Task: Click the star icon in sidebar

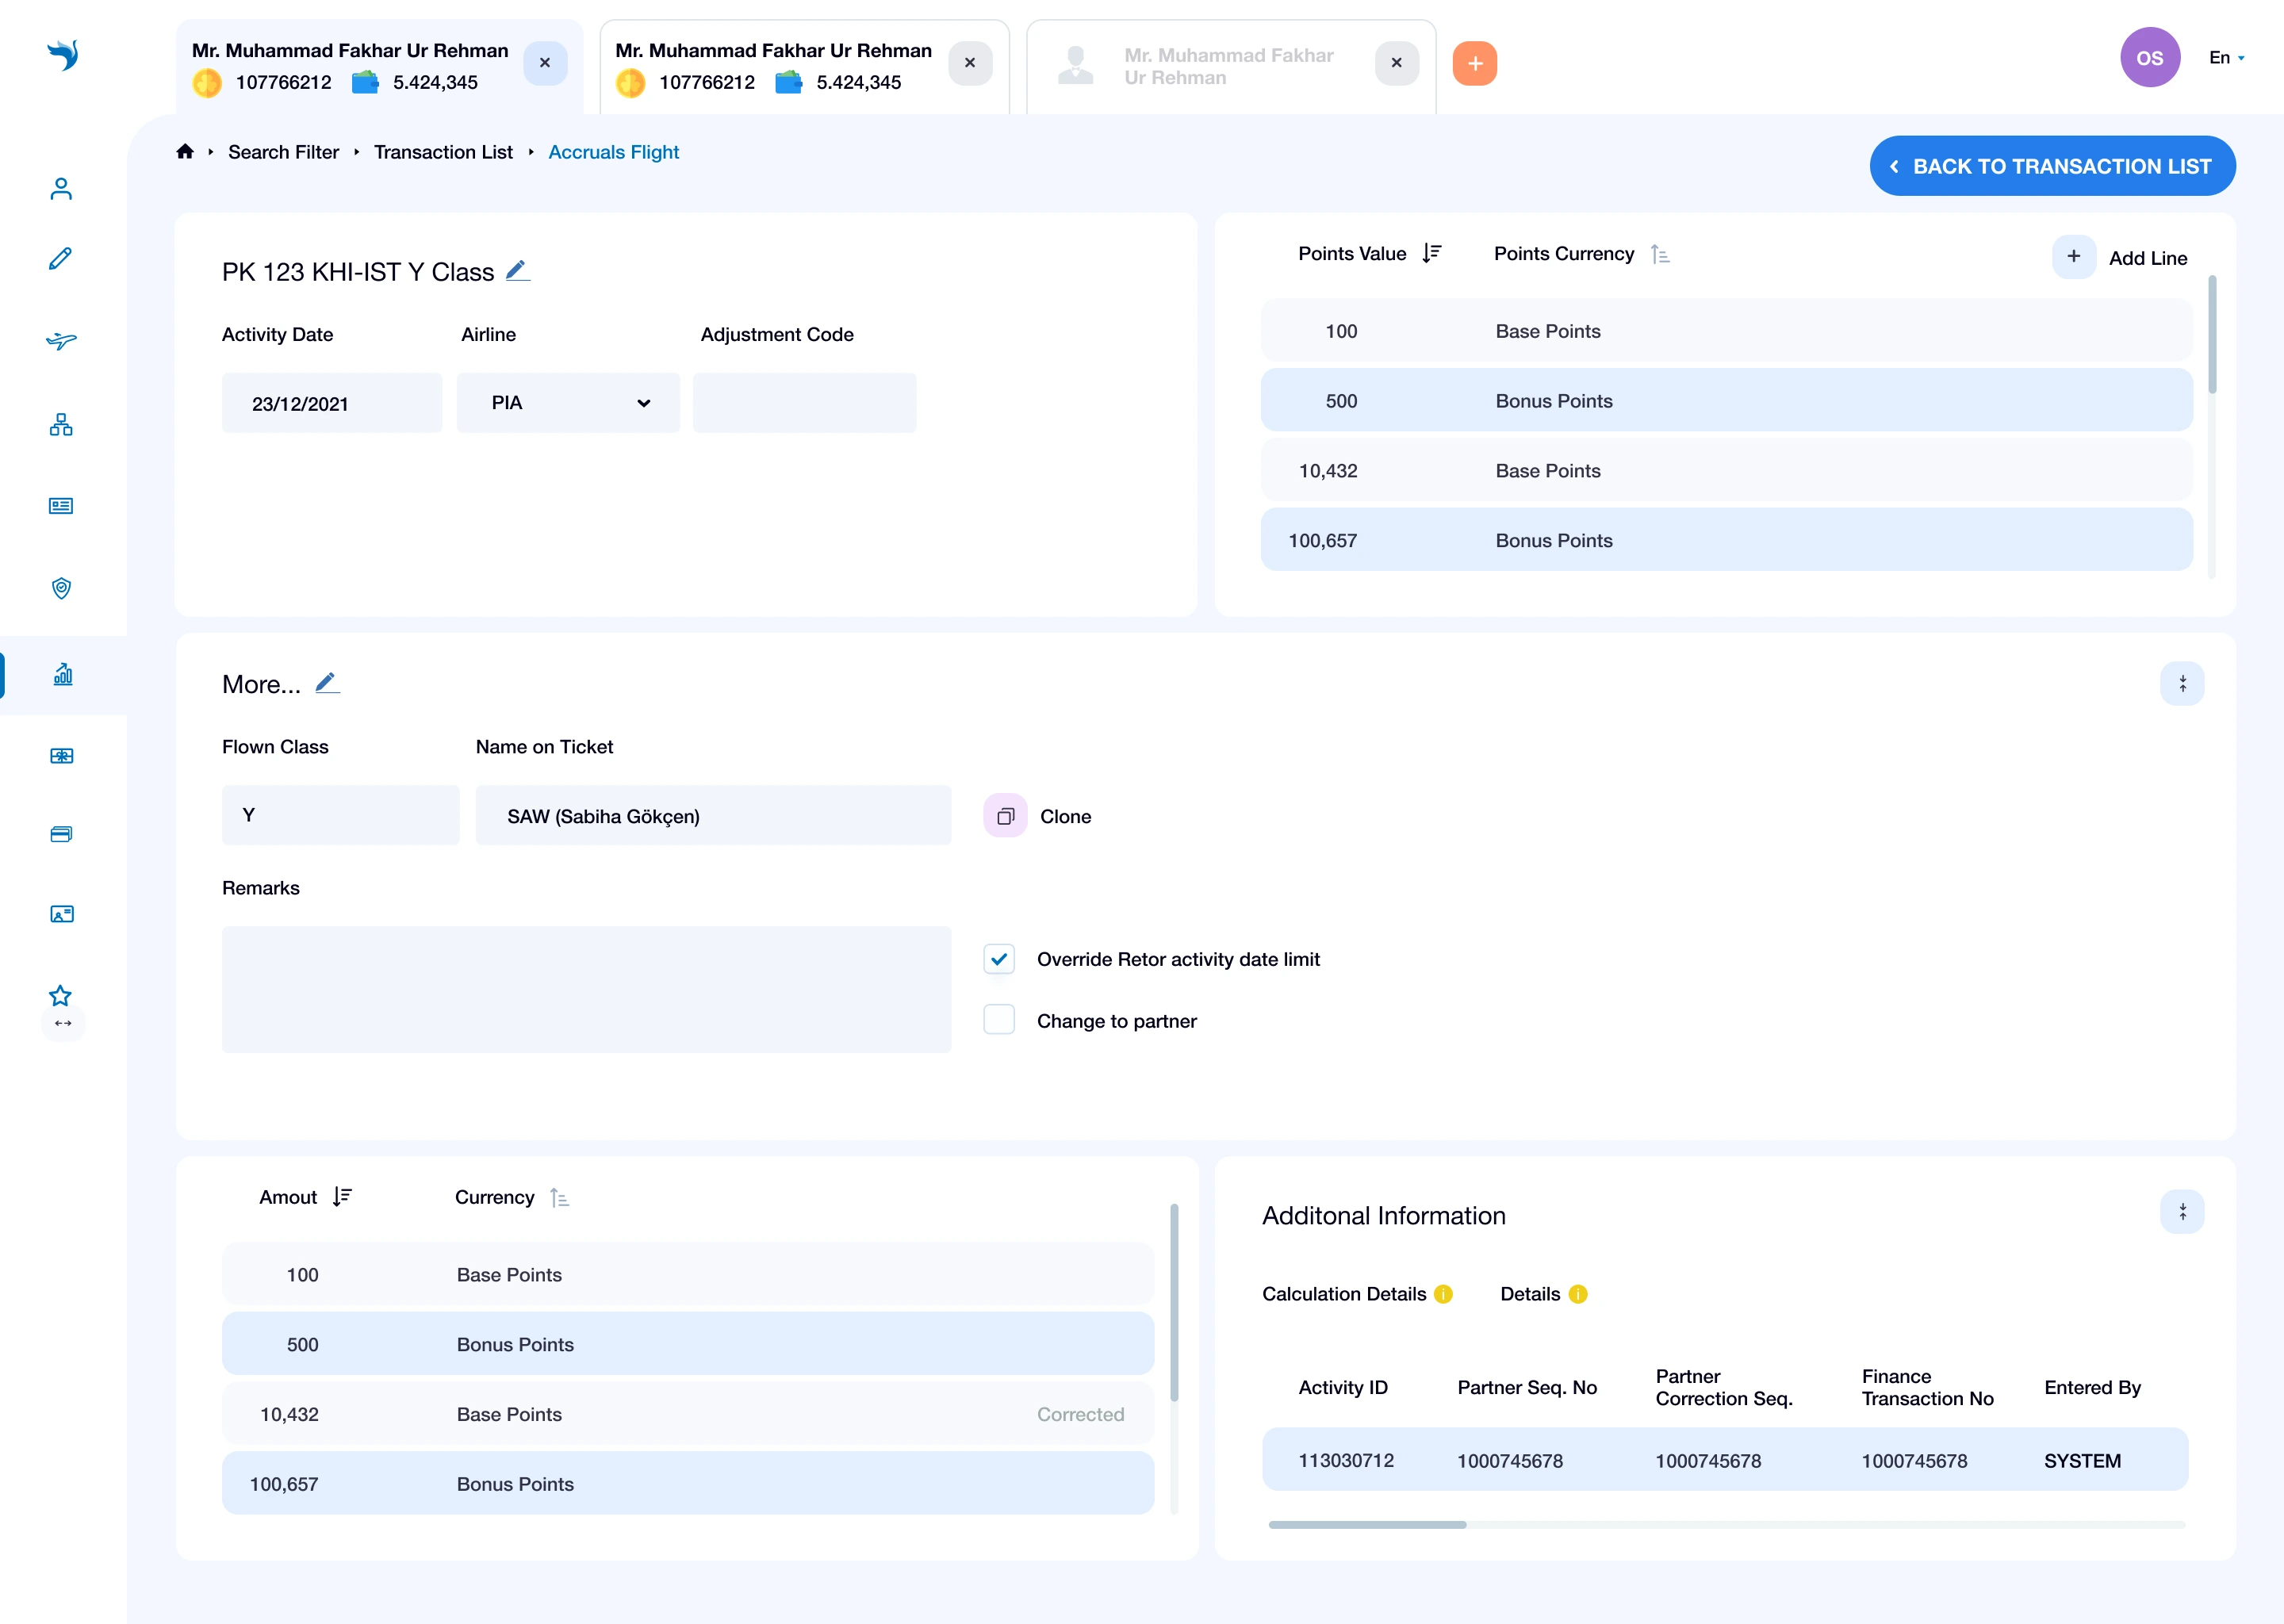Action: [61, 995]
